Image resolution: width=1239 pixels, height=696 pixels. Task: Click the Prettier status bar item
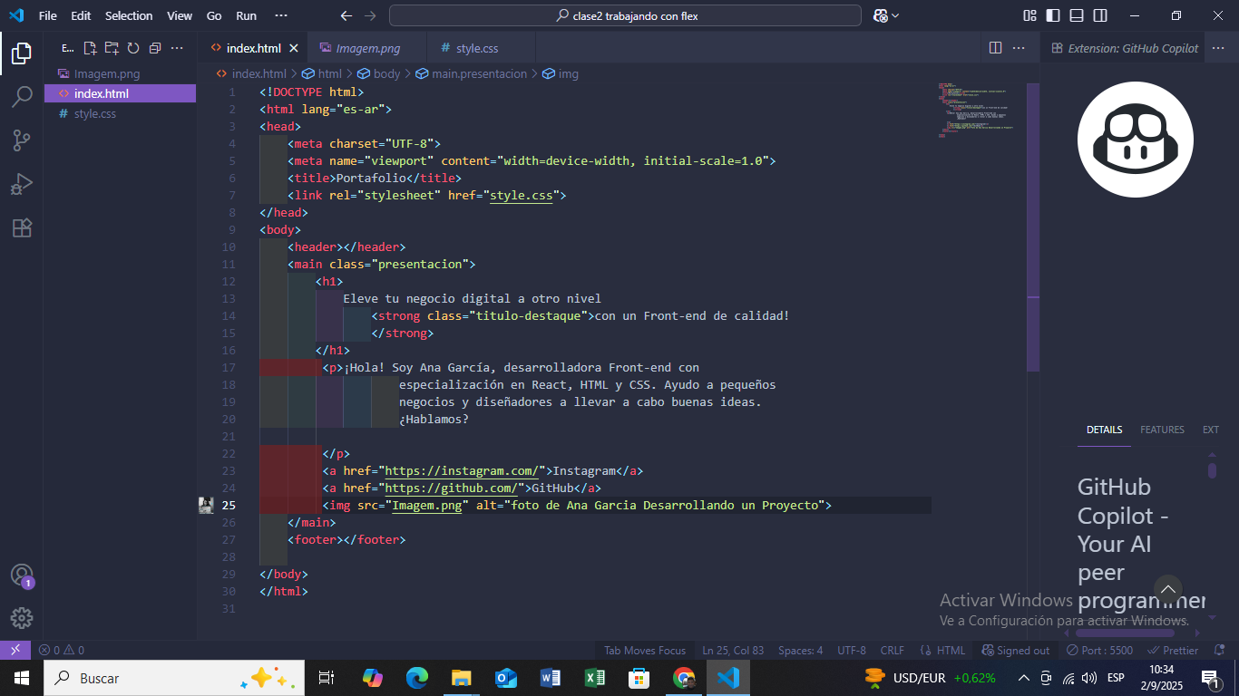point(1173,650)
